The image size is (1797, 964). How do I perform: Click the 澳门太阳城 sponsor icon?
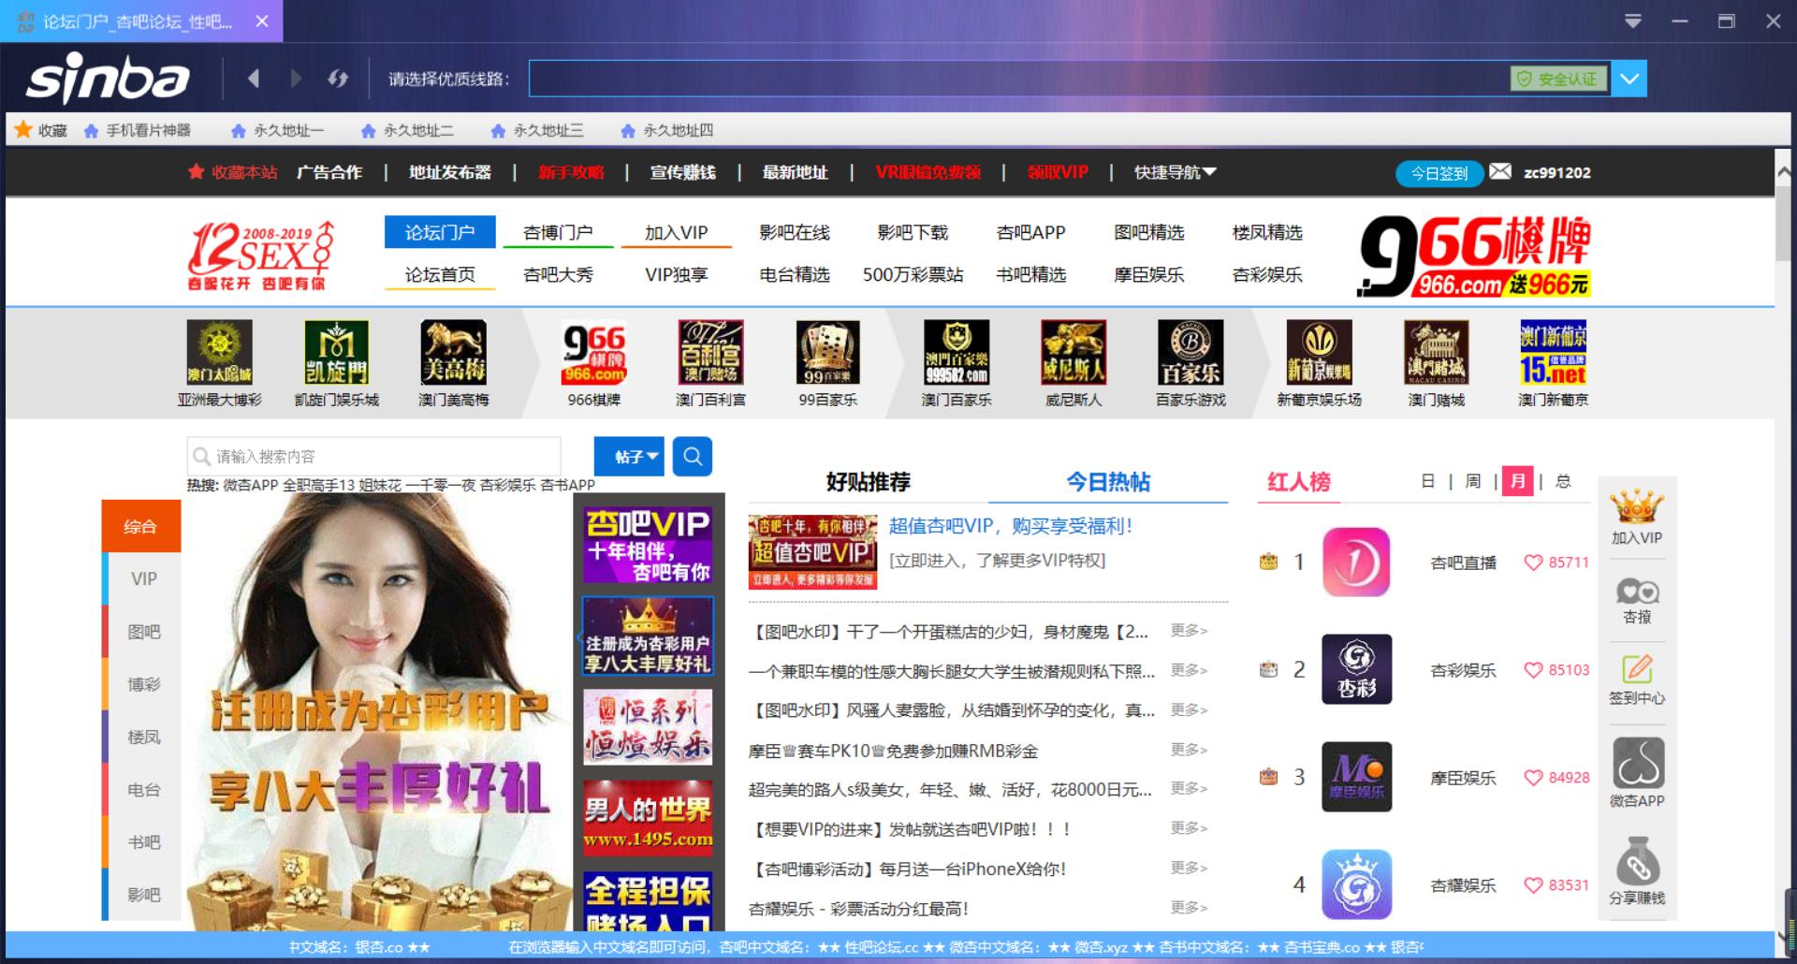[220, 353]
